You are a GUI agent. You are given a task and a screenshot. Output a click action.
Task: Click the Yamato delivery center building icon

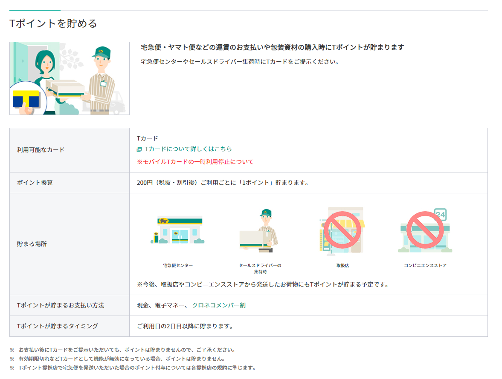pyautogui.click(x=177, y=230)
